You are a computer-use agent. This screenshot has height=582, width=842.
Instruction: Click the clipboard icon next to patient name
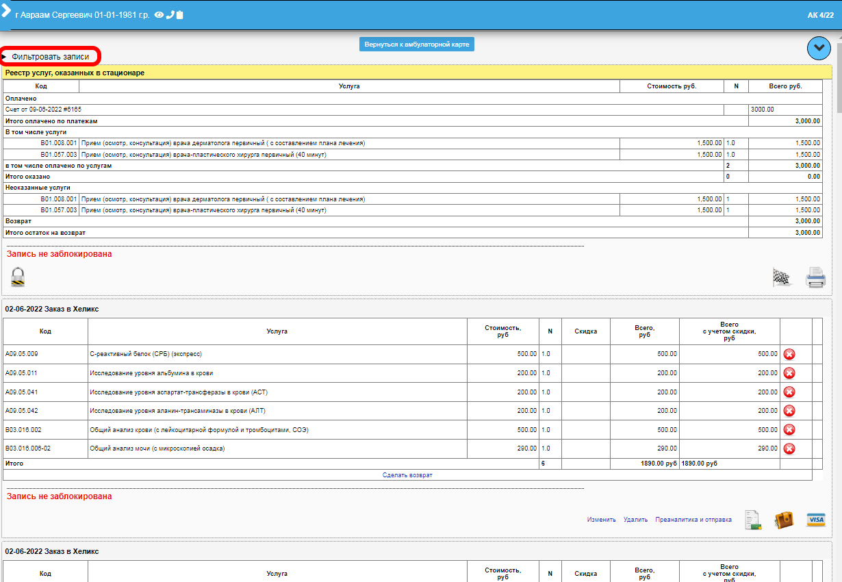click(x=180, y=14)
